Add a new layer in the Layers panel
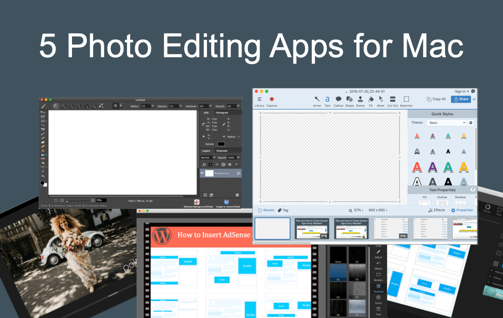The image size is (503, 318). (205, 195)
